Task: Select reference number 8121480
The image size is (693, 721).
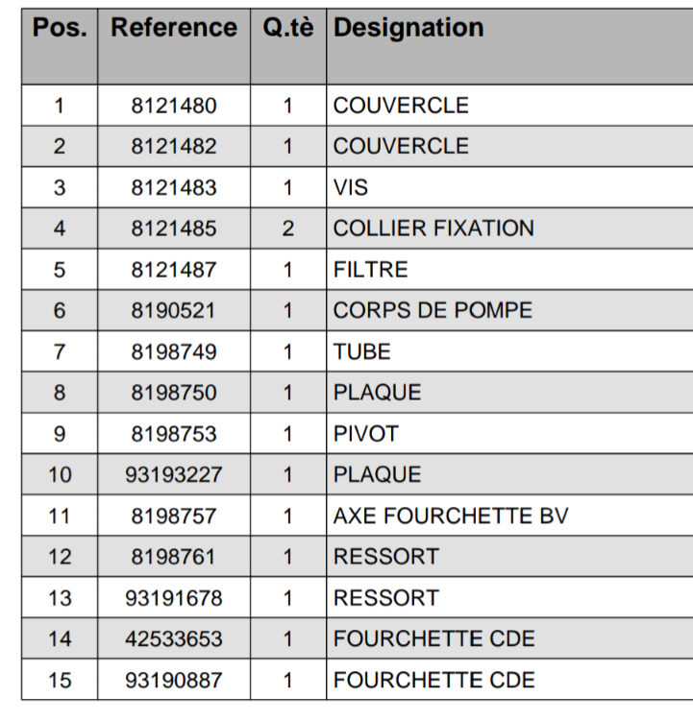Action: pos(174,106)
